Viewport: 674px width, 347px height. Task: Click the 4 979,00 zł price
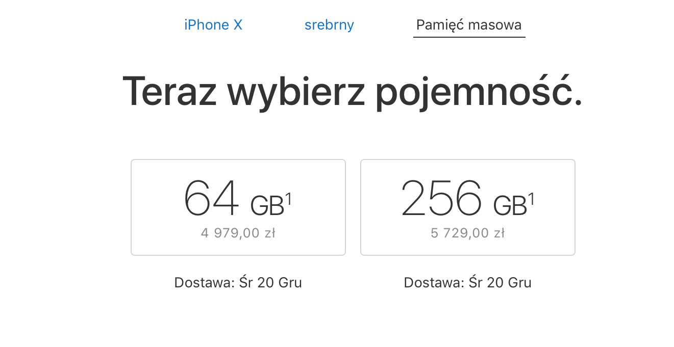pos(238,233)
